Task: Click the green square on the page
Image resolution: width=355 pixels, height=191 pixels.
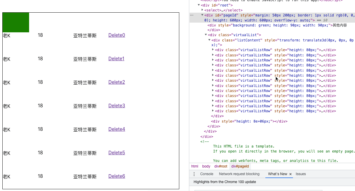Action: [x=16, y=22]
